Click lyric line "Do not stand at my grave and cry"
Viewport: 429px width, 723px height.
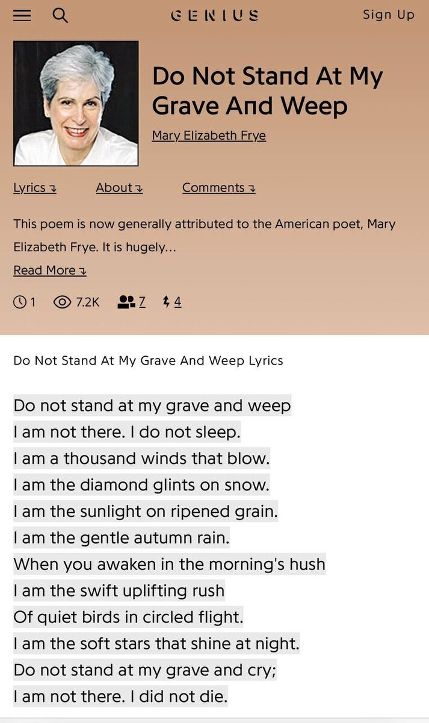point(144,671)
